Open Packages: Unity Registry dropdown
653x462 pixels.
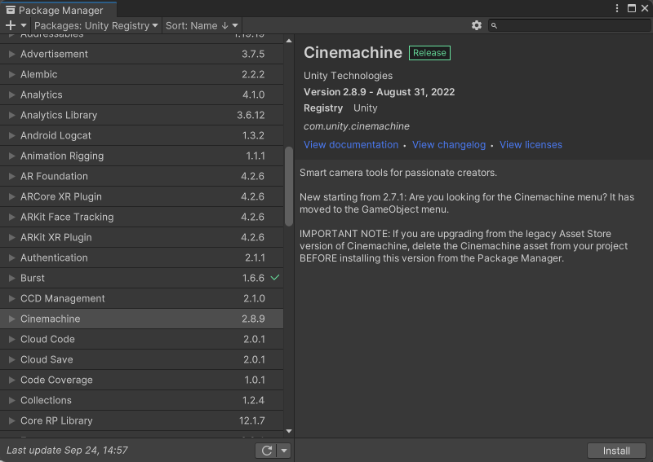[96, 25]
